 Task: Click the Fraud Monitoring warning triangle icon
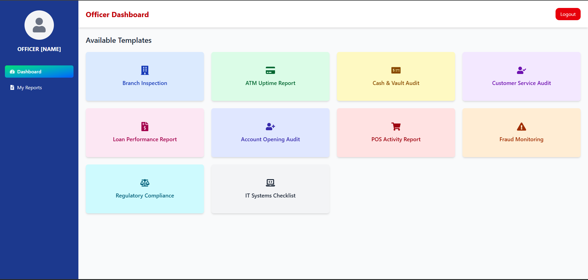pos(521,127)
